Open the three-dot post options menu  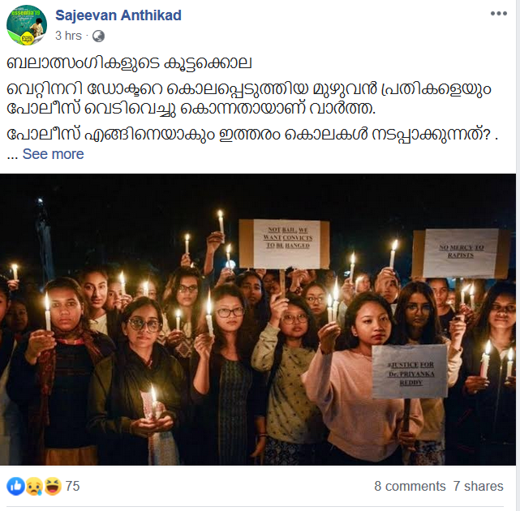(x=499, y=14)
